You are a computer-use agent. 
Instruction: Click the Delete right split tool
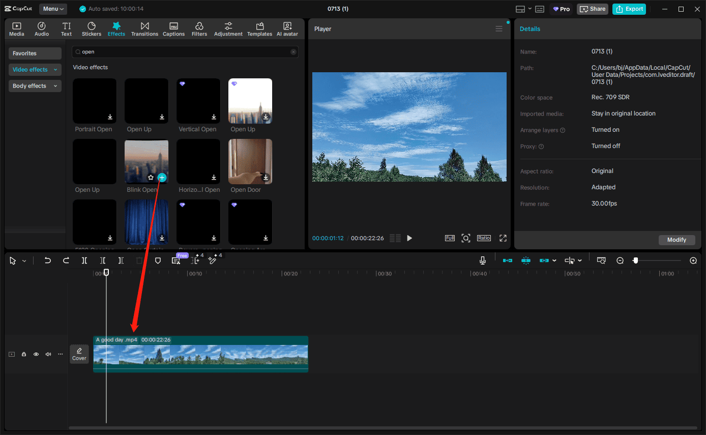coord(121,260)
